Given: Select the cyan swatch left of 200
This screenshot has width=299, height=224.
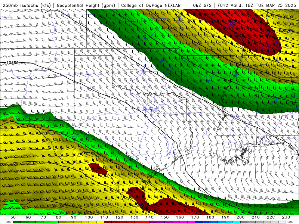Looking at the screenshot, I should [x=237, y=222].
